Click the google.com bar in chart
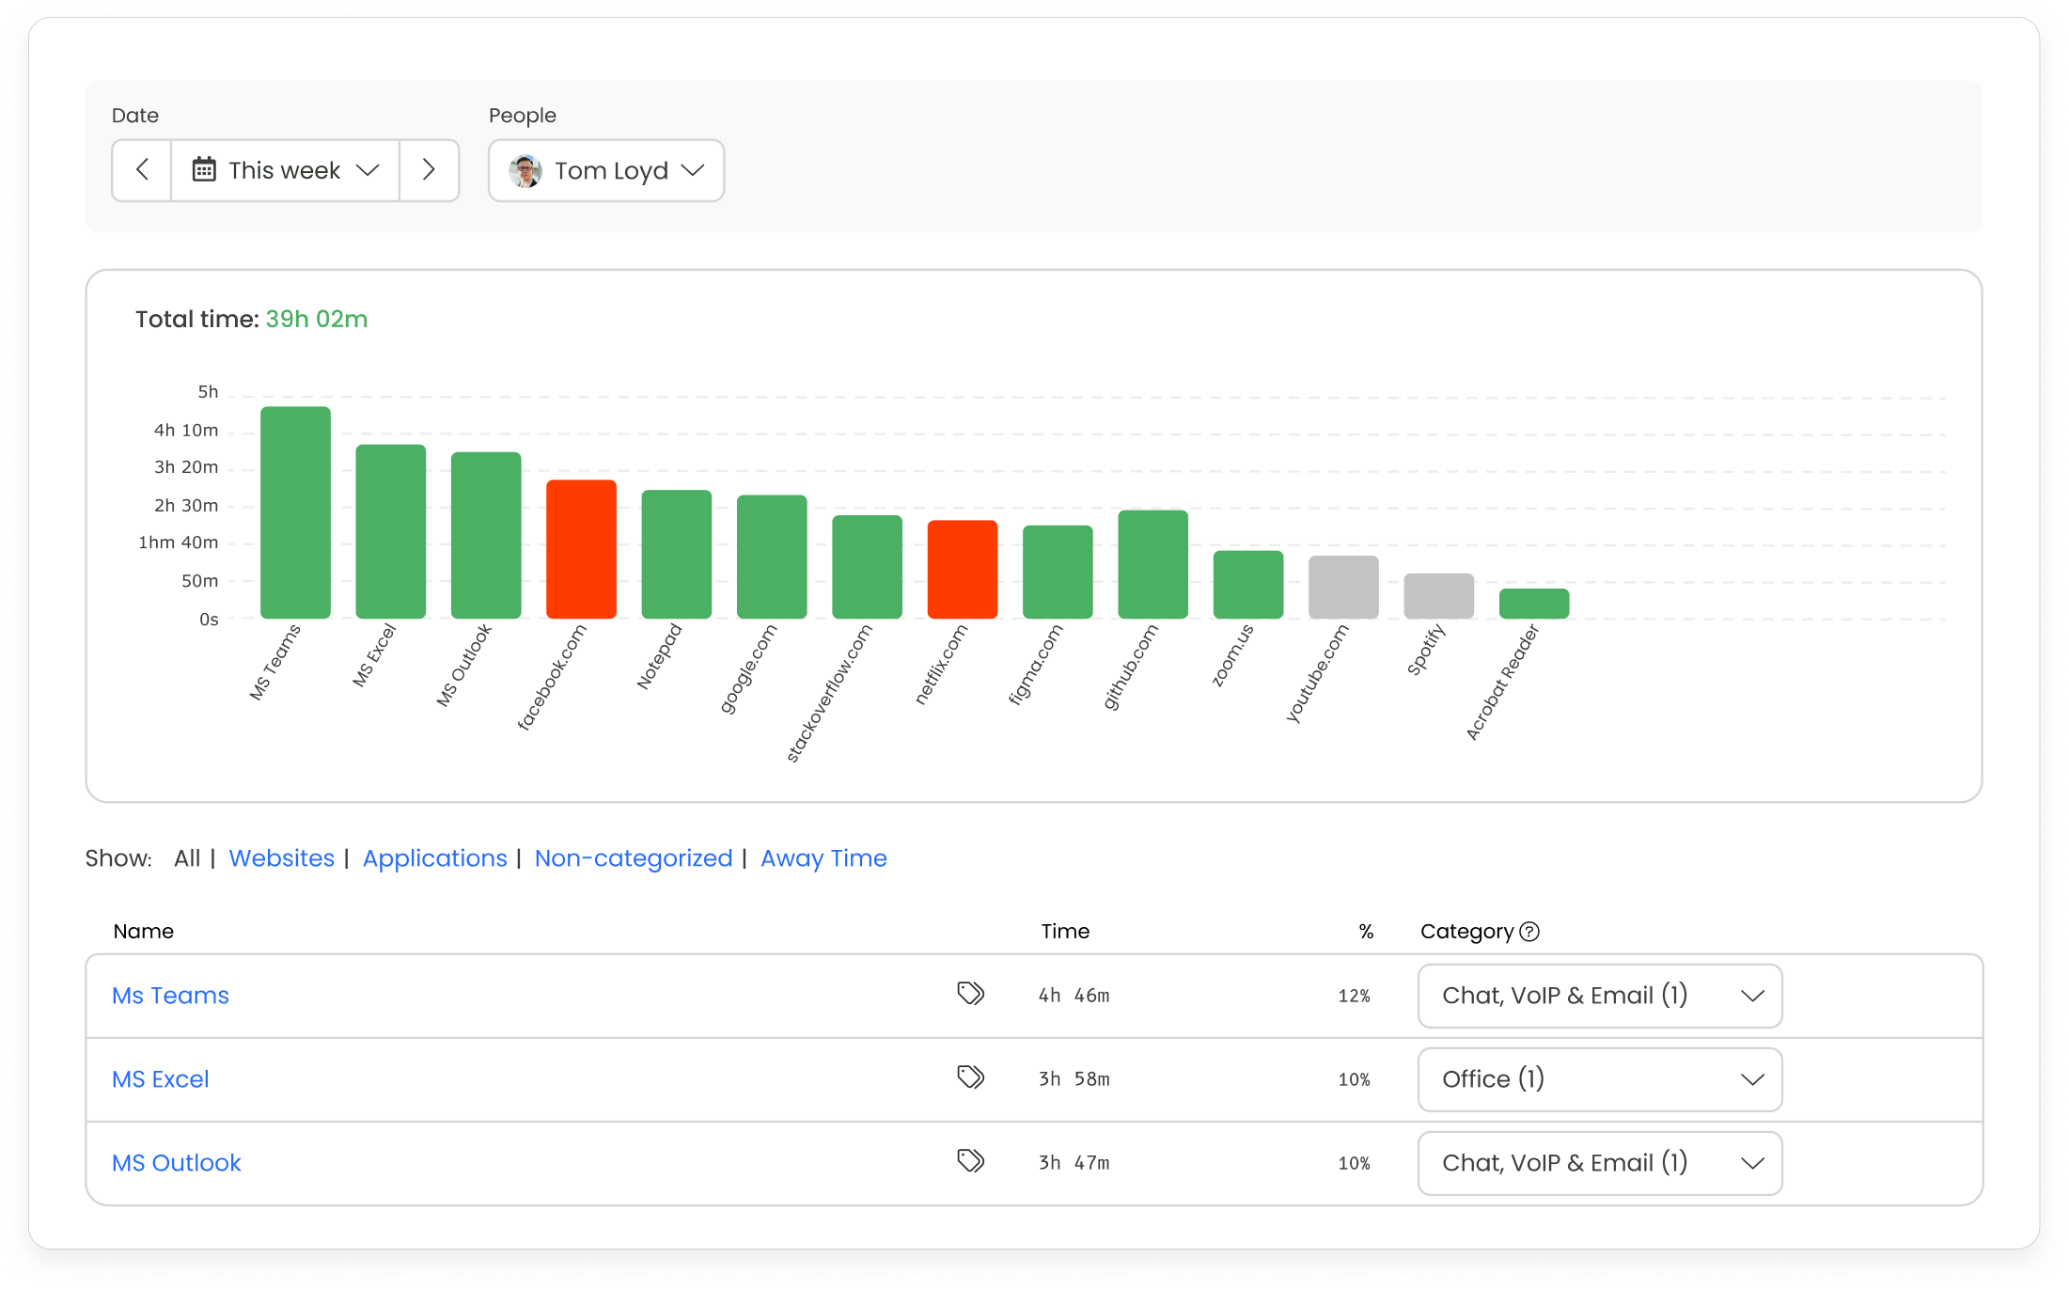 pos(772,557)
